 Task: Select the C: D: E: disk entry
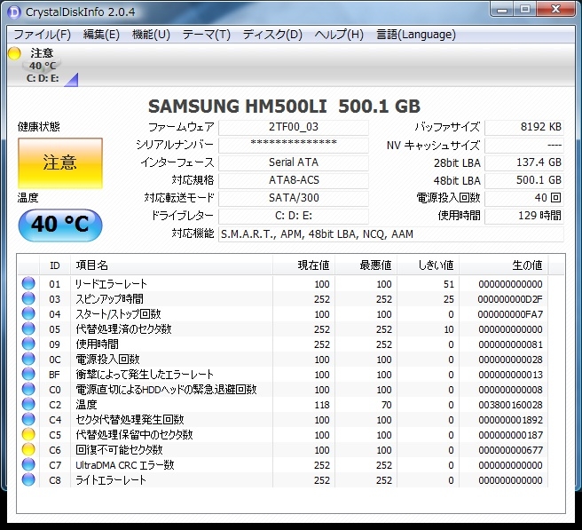(43, 78)
